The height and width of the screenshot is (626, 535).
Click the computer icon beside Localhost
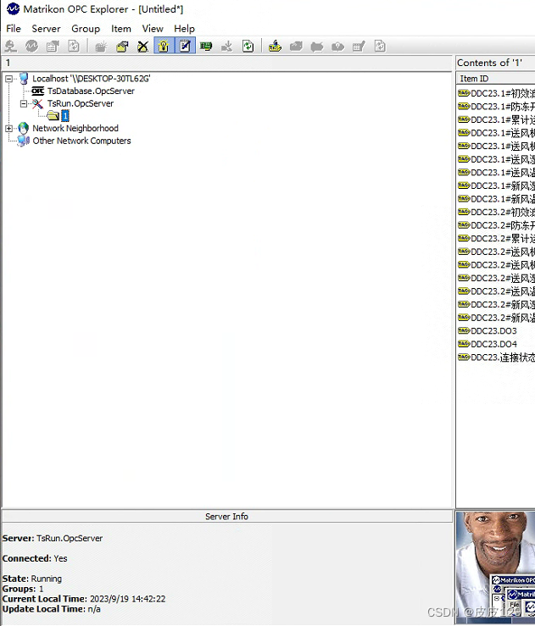[x=24, y=79]
